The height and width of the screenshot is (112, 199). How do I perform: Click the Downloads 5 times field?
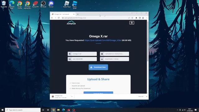[114, 59]
